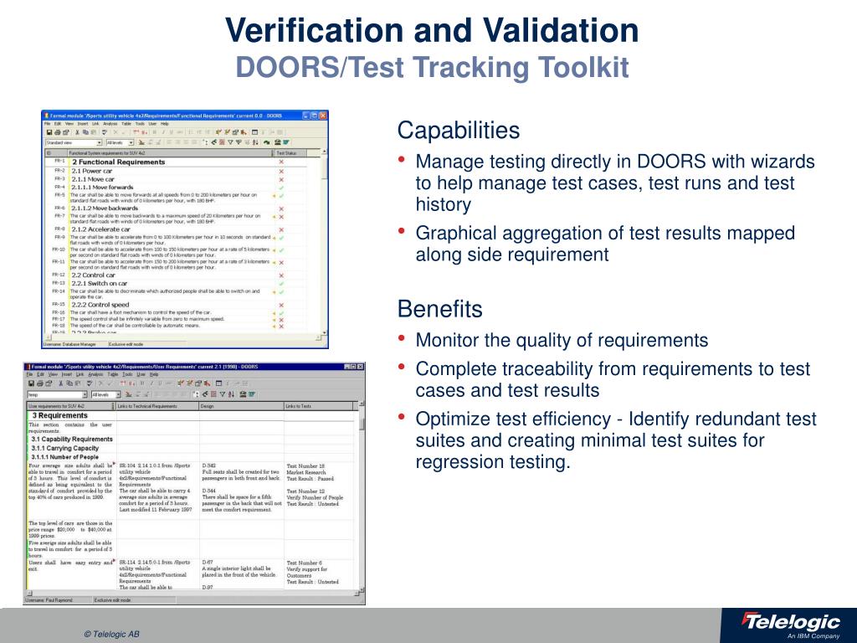Click sort icon in Functional Requirements window
857x643 pixels.
255,142
